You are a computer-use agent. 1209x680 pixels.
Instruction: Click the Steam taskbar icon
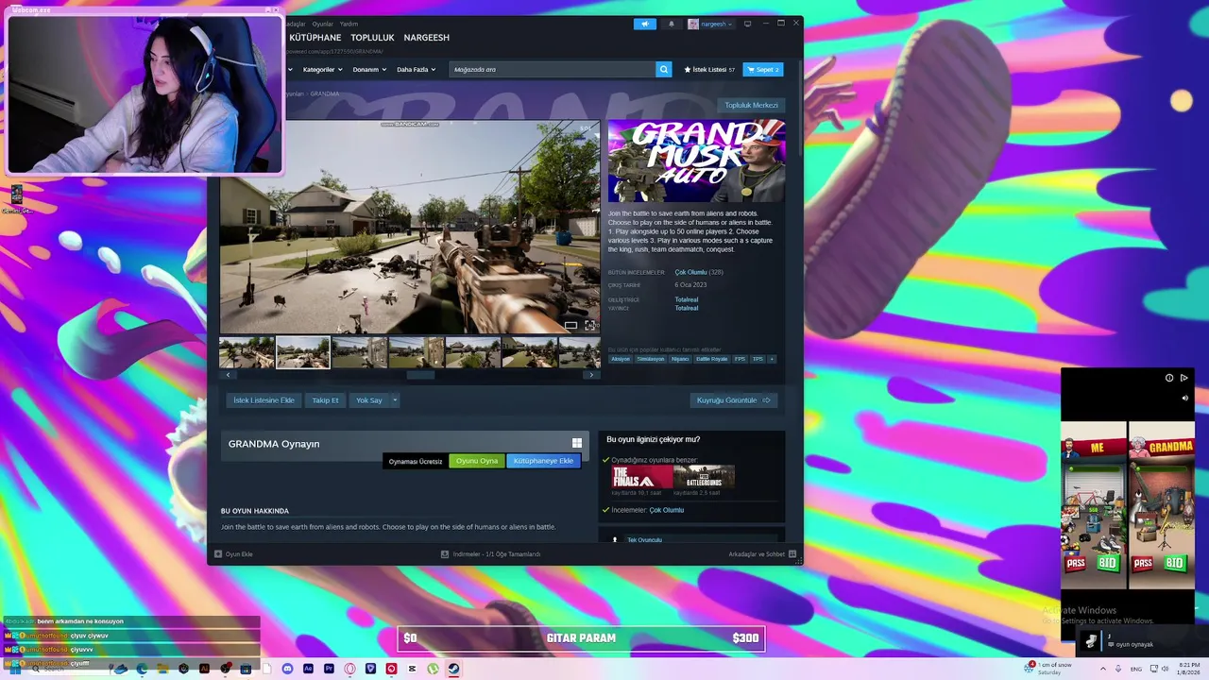point(453,669)
